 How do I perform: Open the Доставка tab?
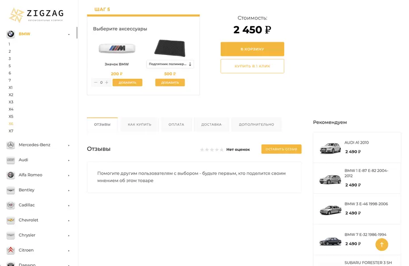[x=211, y=125]
